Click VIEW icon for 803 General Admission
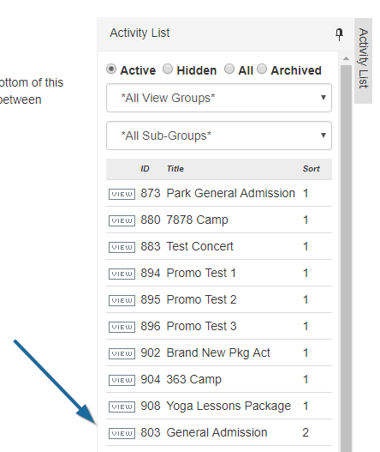The height and width of the screenshot is (452, 380). coord(122,433)
